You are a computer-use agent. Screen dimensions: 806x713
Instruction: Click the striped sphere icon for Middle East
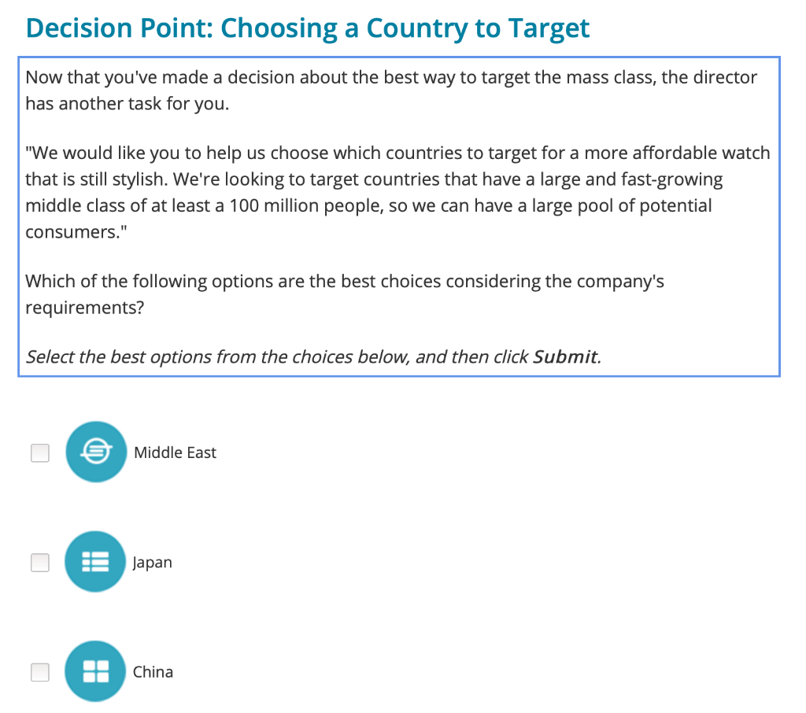click(x=95, y=453)
